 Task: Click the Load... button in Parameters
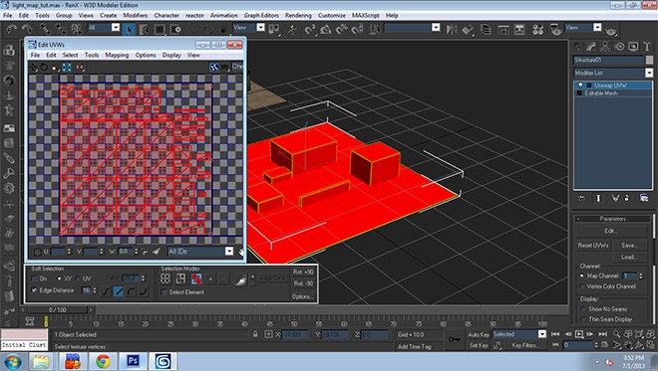tap(629, 257)
